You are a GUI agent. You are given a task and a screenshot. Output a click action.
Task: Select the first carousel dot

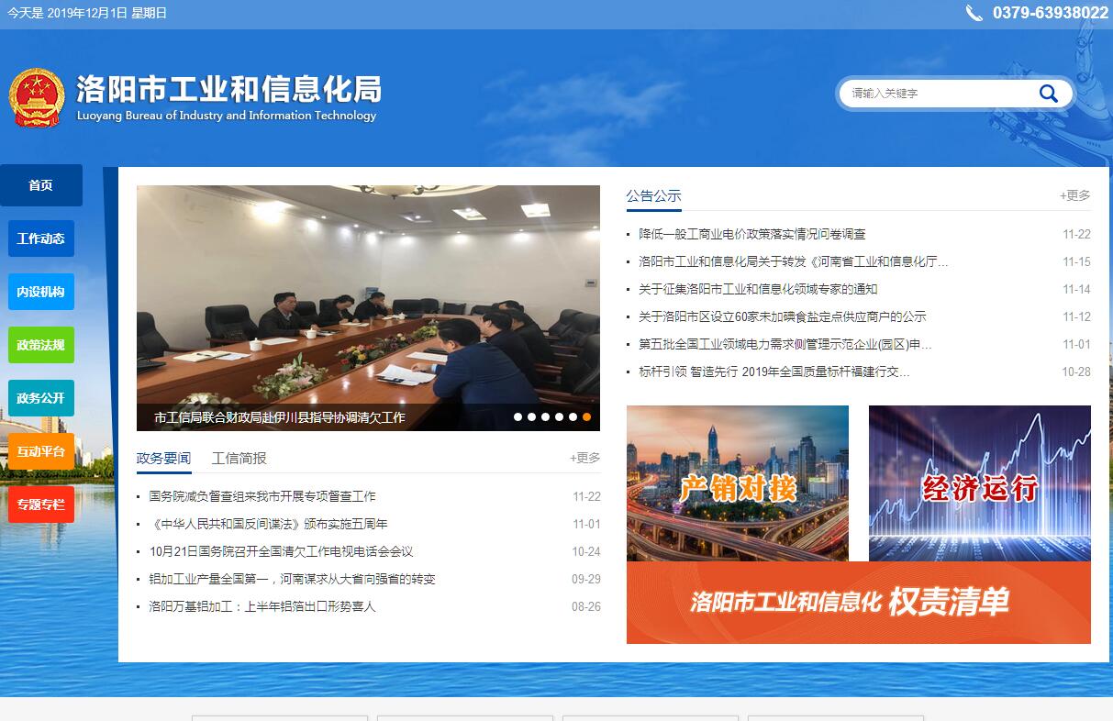tap(518, 417)
